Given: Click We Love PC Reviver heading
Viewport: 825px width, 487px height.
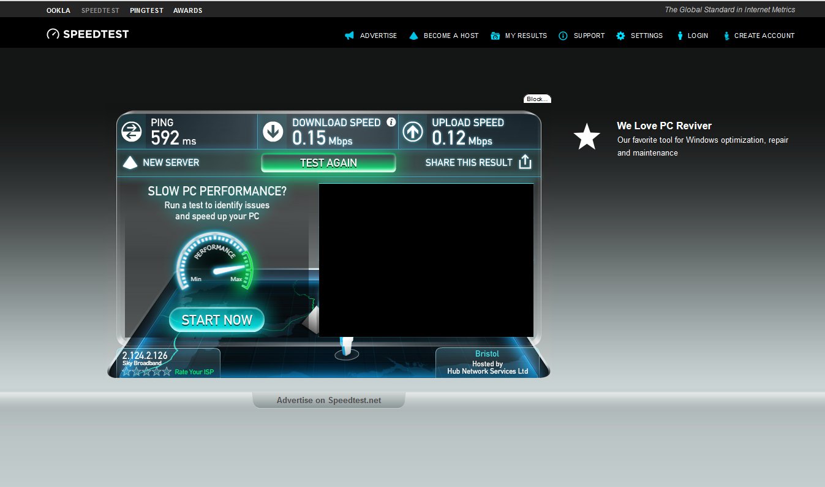Looking at the screenshot, I should (664, 126).
